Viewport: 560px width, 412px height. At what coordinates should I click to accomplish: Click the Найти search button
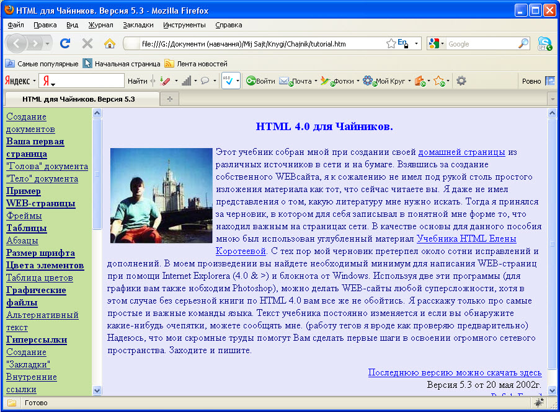click(x=138, y=81)
